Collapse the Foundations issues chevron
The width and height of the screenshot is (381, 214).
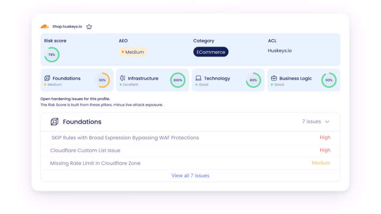tap(327, 121)
